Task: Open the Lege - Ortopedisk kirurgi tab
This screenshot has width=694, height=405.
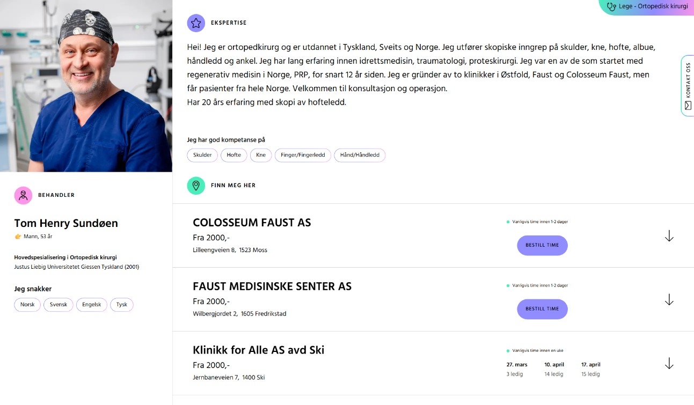Action: pos(646,6)
